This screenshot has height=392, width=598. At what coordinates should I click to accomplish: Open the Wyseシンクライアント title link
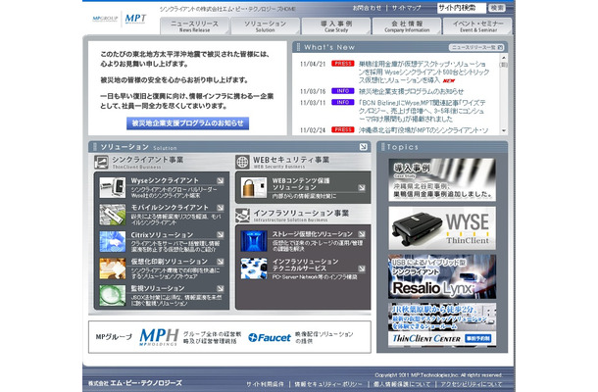point(165,180)
